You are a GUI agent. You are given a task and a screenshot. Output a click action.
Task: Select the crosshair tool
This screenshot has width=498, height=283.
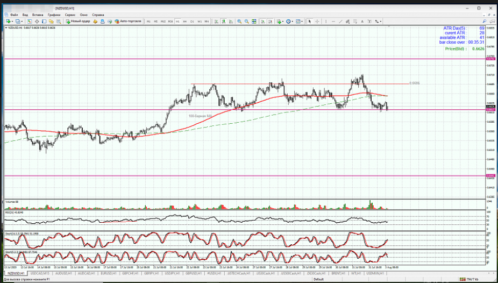point(317,22)
